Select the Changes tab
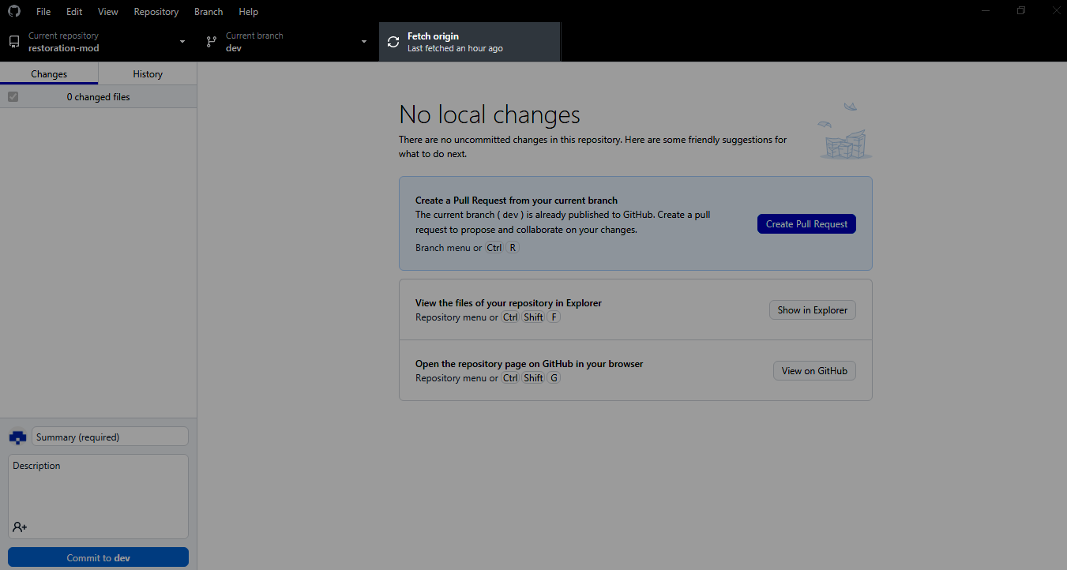 [49, 74]
